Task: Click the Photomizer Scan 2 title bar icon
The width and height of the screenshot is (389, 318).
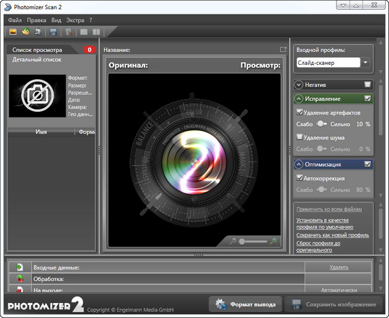Action: [x=7, y=7]
